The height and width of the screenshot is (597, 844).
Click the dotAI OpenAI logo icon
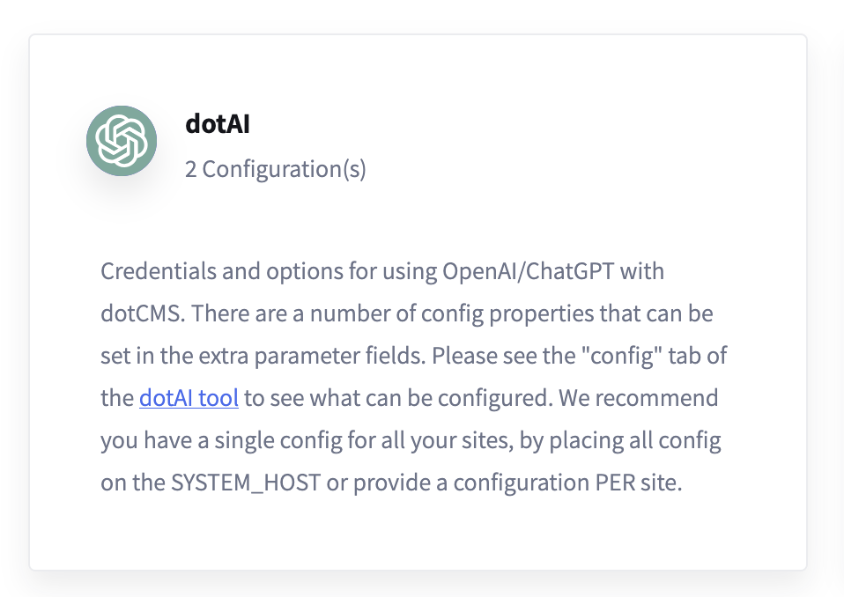click(122, 141)
